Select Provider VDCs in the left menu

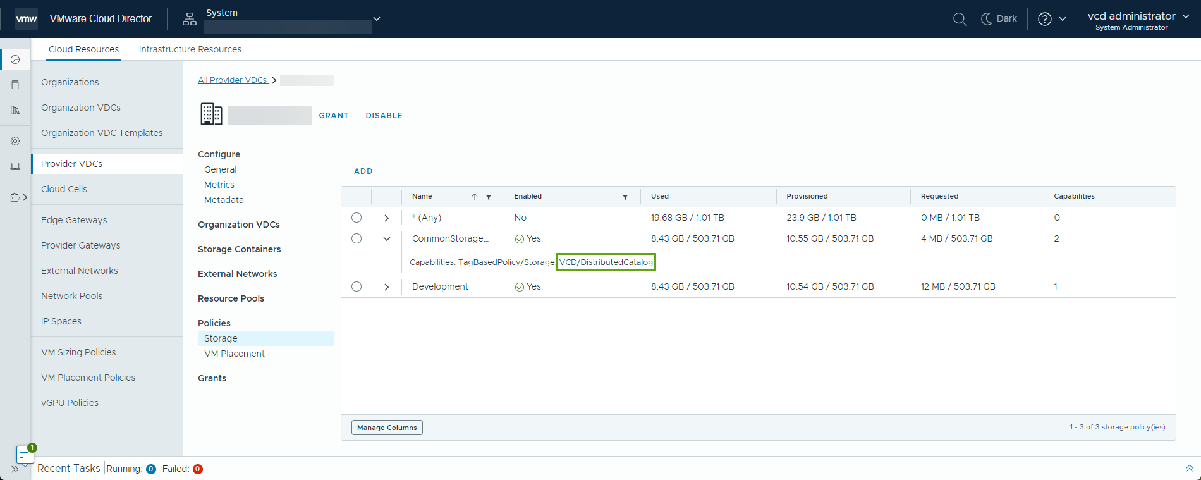(x=107, y=164)
